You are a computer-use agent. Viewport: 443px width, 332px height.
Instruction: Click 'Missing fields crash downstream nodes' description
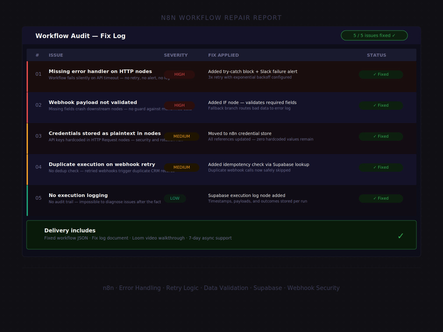pyautogui.click(x=120, y=109)
